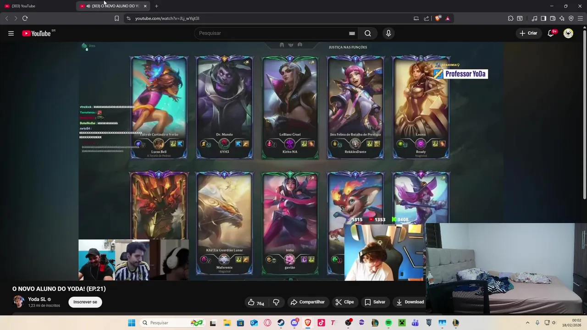Open YouTube notifications bell
587x330 pixels.
[551, 33]
